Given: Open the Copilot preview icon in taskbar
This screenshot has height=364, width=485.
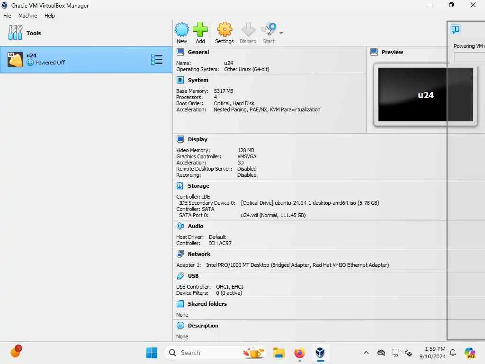Looking at the screenshot, I should coord(469,353).
